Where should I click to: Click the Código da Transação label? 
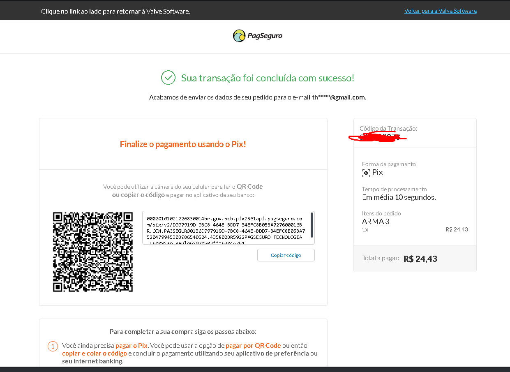tap(388, 129)
